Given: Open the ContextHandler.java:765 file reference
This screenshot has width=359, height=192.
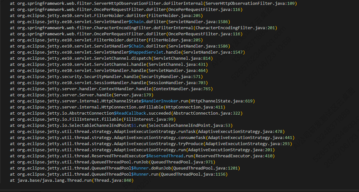Looking at the screenshot, I should point(182,89).
